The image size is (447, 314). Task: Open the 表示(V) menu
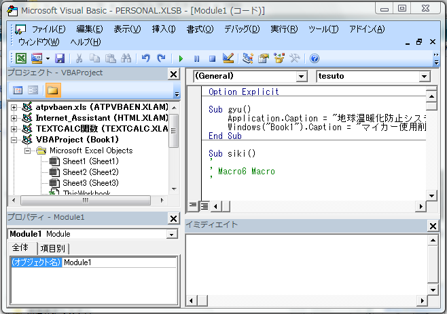pos(127,29)
